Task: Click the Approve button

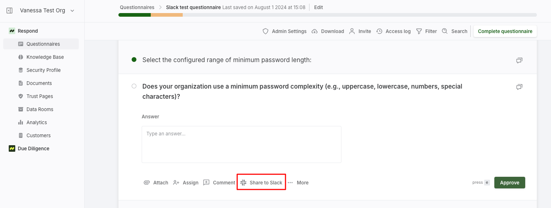Action: pos(510,183)
